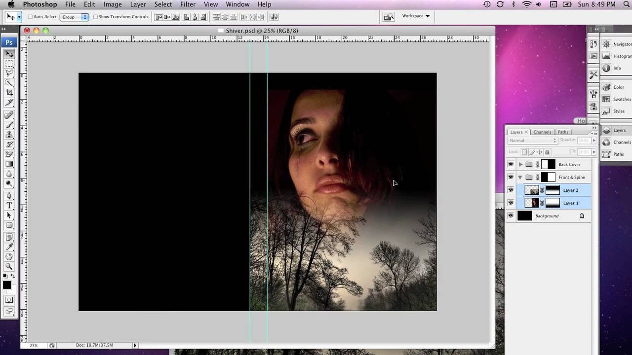The image size is (632, 355).
Task: Select the Lasso tool
Action: tap(9, 73)
